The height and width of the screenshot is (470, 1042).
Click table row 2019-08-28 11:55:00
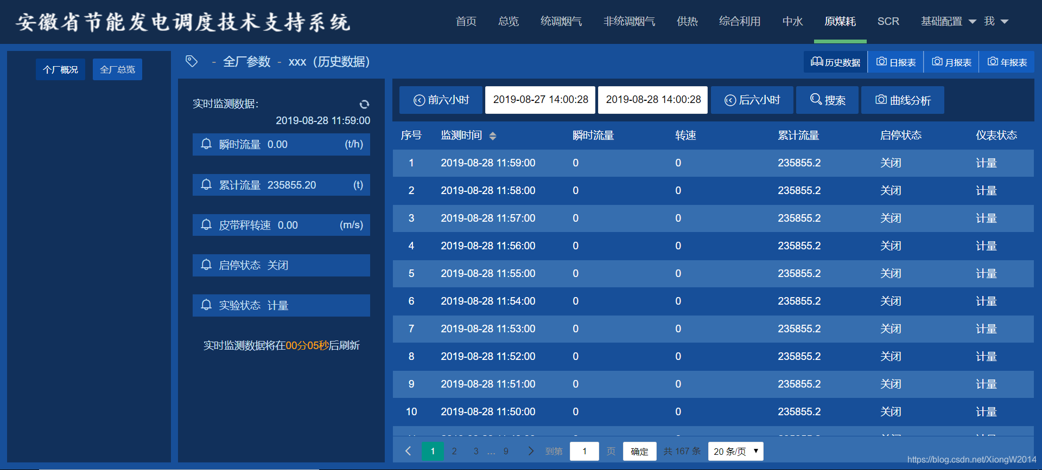pos(713,274)
